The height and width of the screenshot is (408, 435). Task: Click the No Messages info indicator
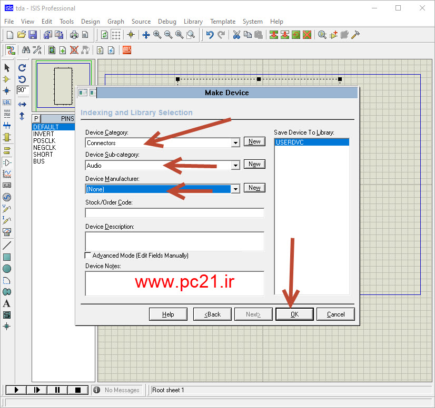click(x=117, y=390)
